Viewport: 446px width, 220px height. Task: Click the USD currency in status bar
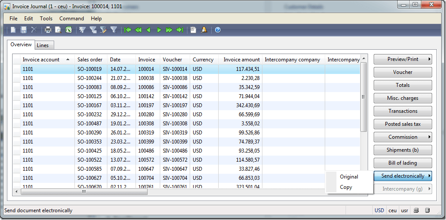(379, 210)
